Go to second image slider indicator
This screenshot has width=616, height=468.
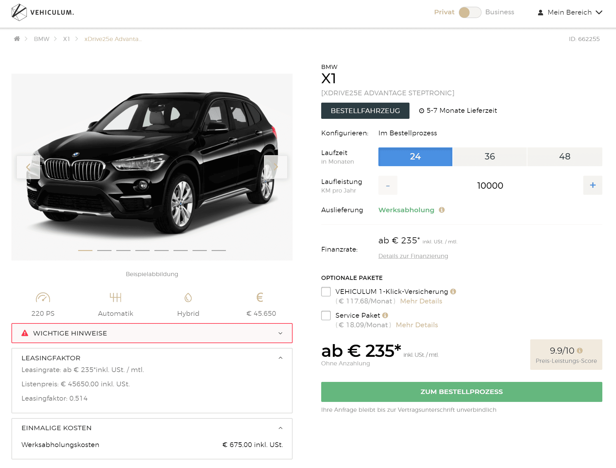click(104, 250)
